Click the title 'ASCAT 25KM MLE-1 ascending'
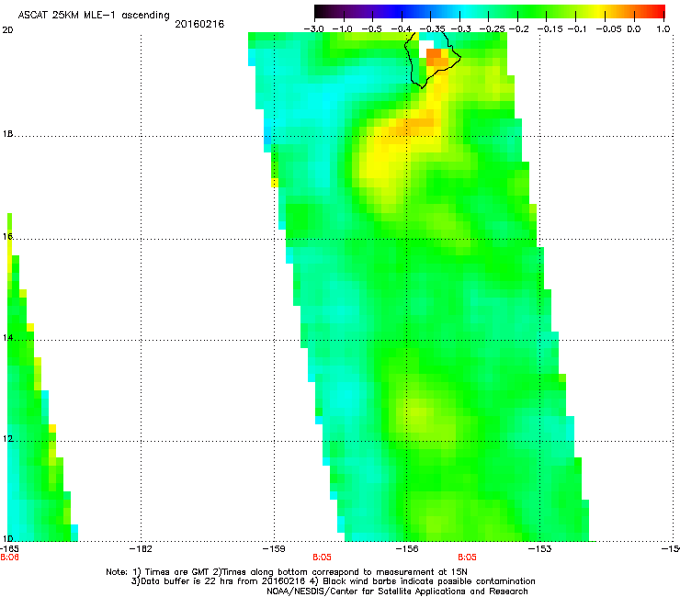The width and height of the screenshot is (680, 597). click(x=94, y=15)
